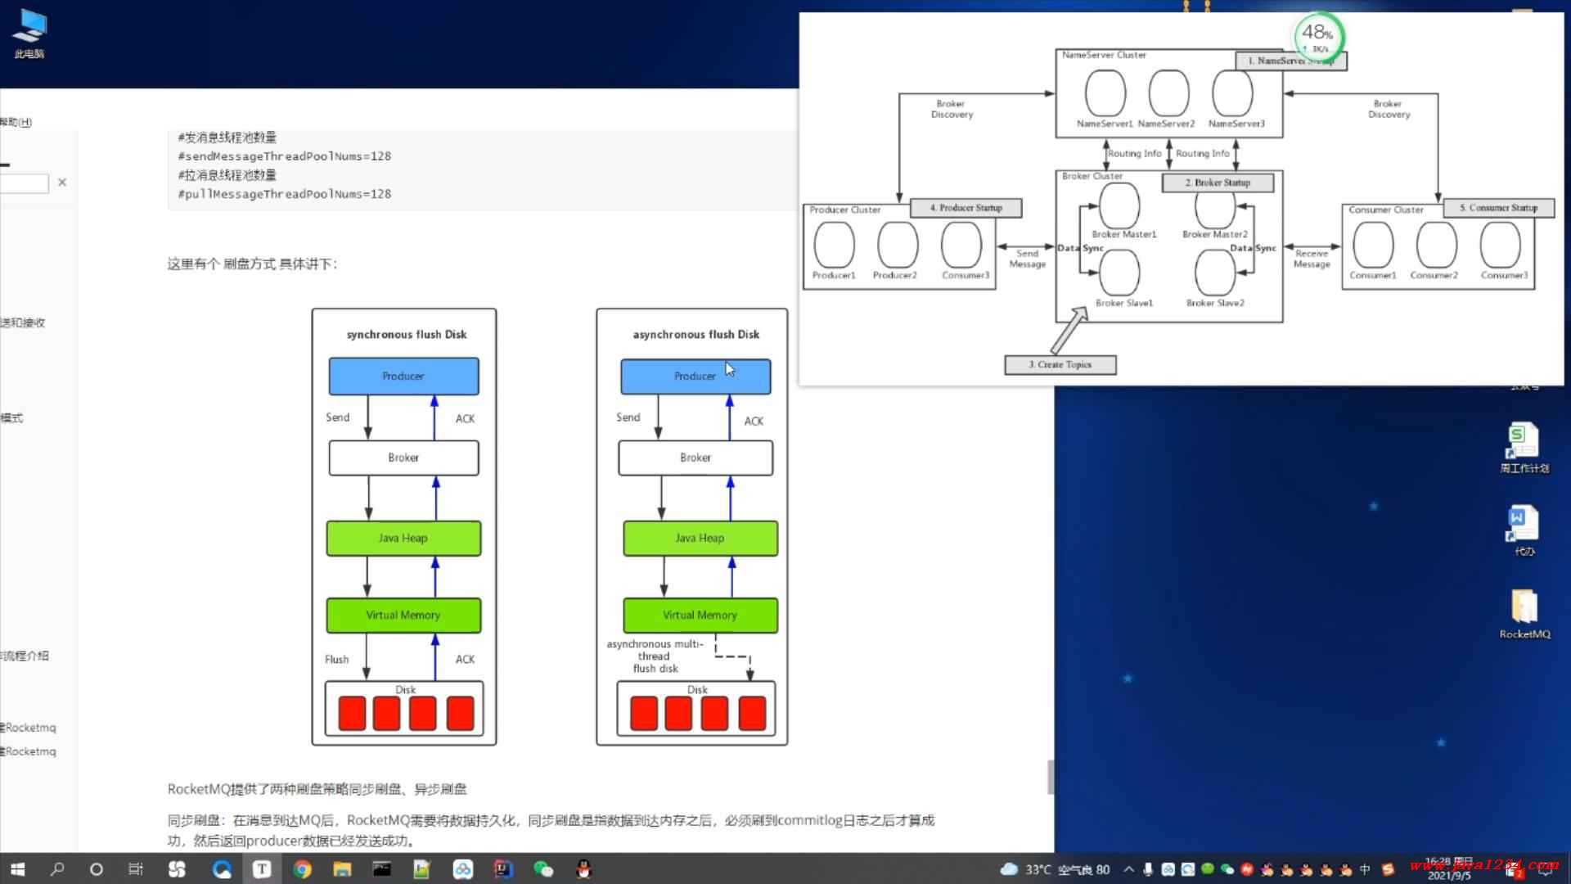This screenshot has width=1571, height=884.
Task: Open the Notepad++ taskbar icon
Action: click(x=422, y=869)
